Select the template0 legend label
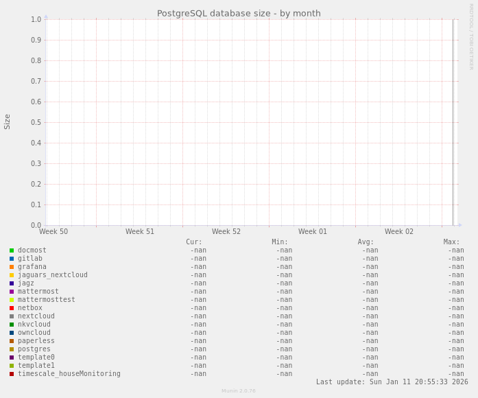The height and width of the screenshot is (398, 478). [36, 357]
